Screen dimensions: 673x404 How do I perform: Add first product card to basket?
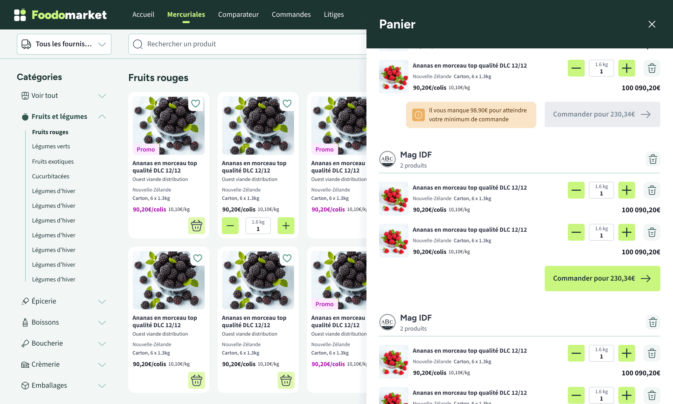[x=196, y=225]
